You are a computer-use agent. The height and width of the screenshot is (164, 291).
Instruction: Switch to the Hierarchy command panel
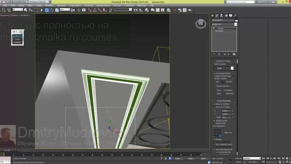(221, 15)
